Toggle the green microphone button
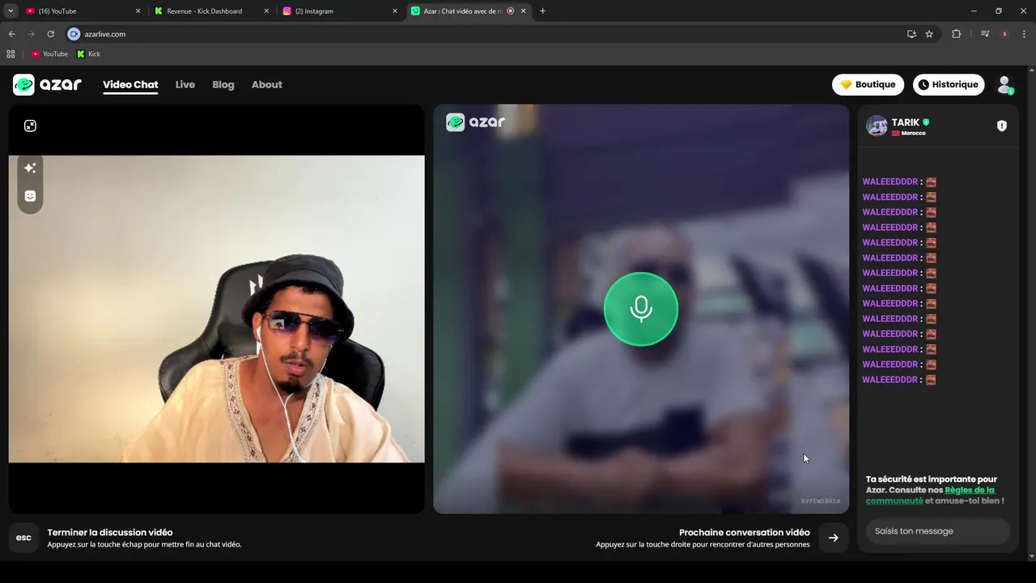This screenshot has height=583, width=1036. click(x=641, y=309)
